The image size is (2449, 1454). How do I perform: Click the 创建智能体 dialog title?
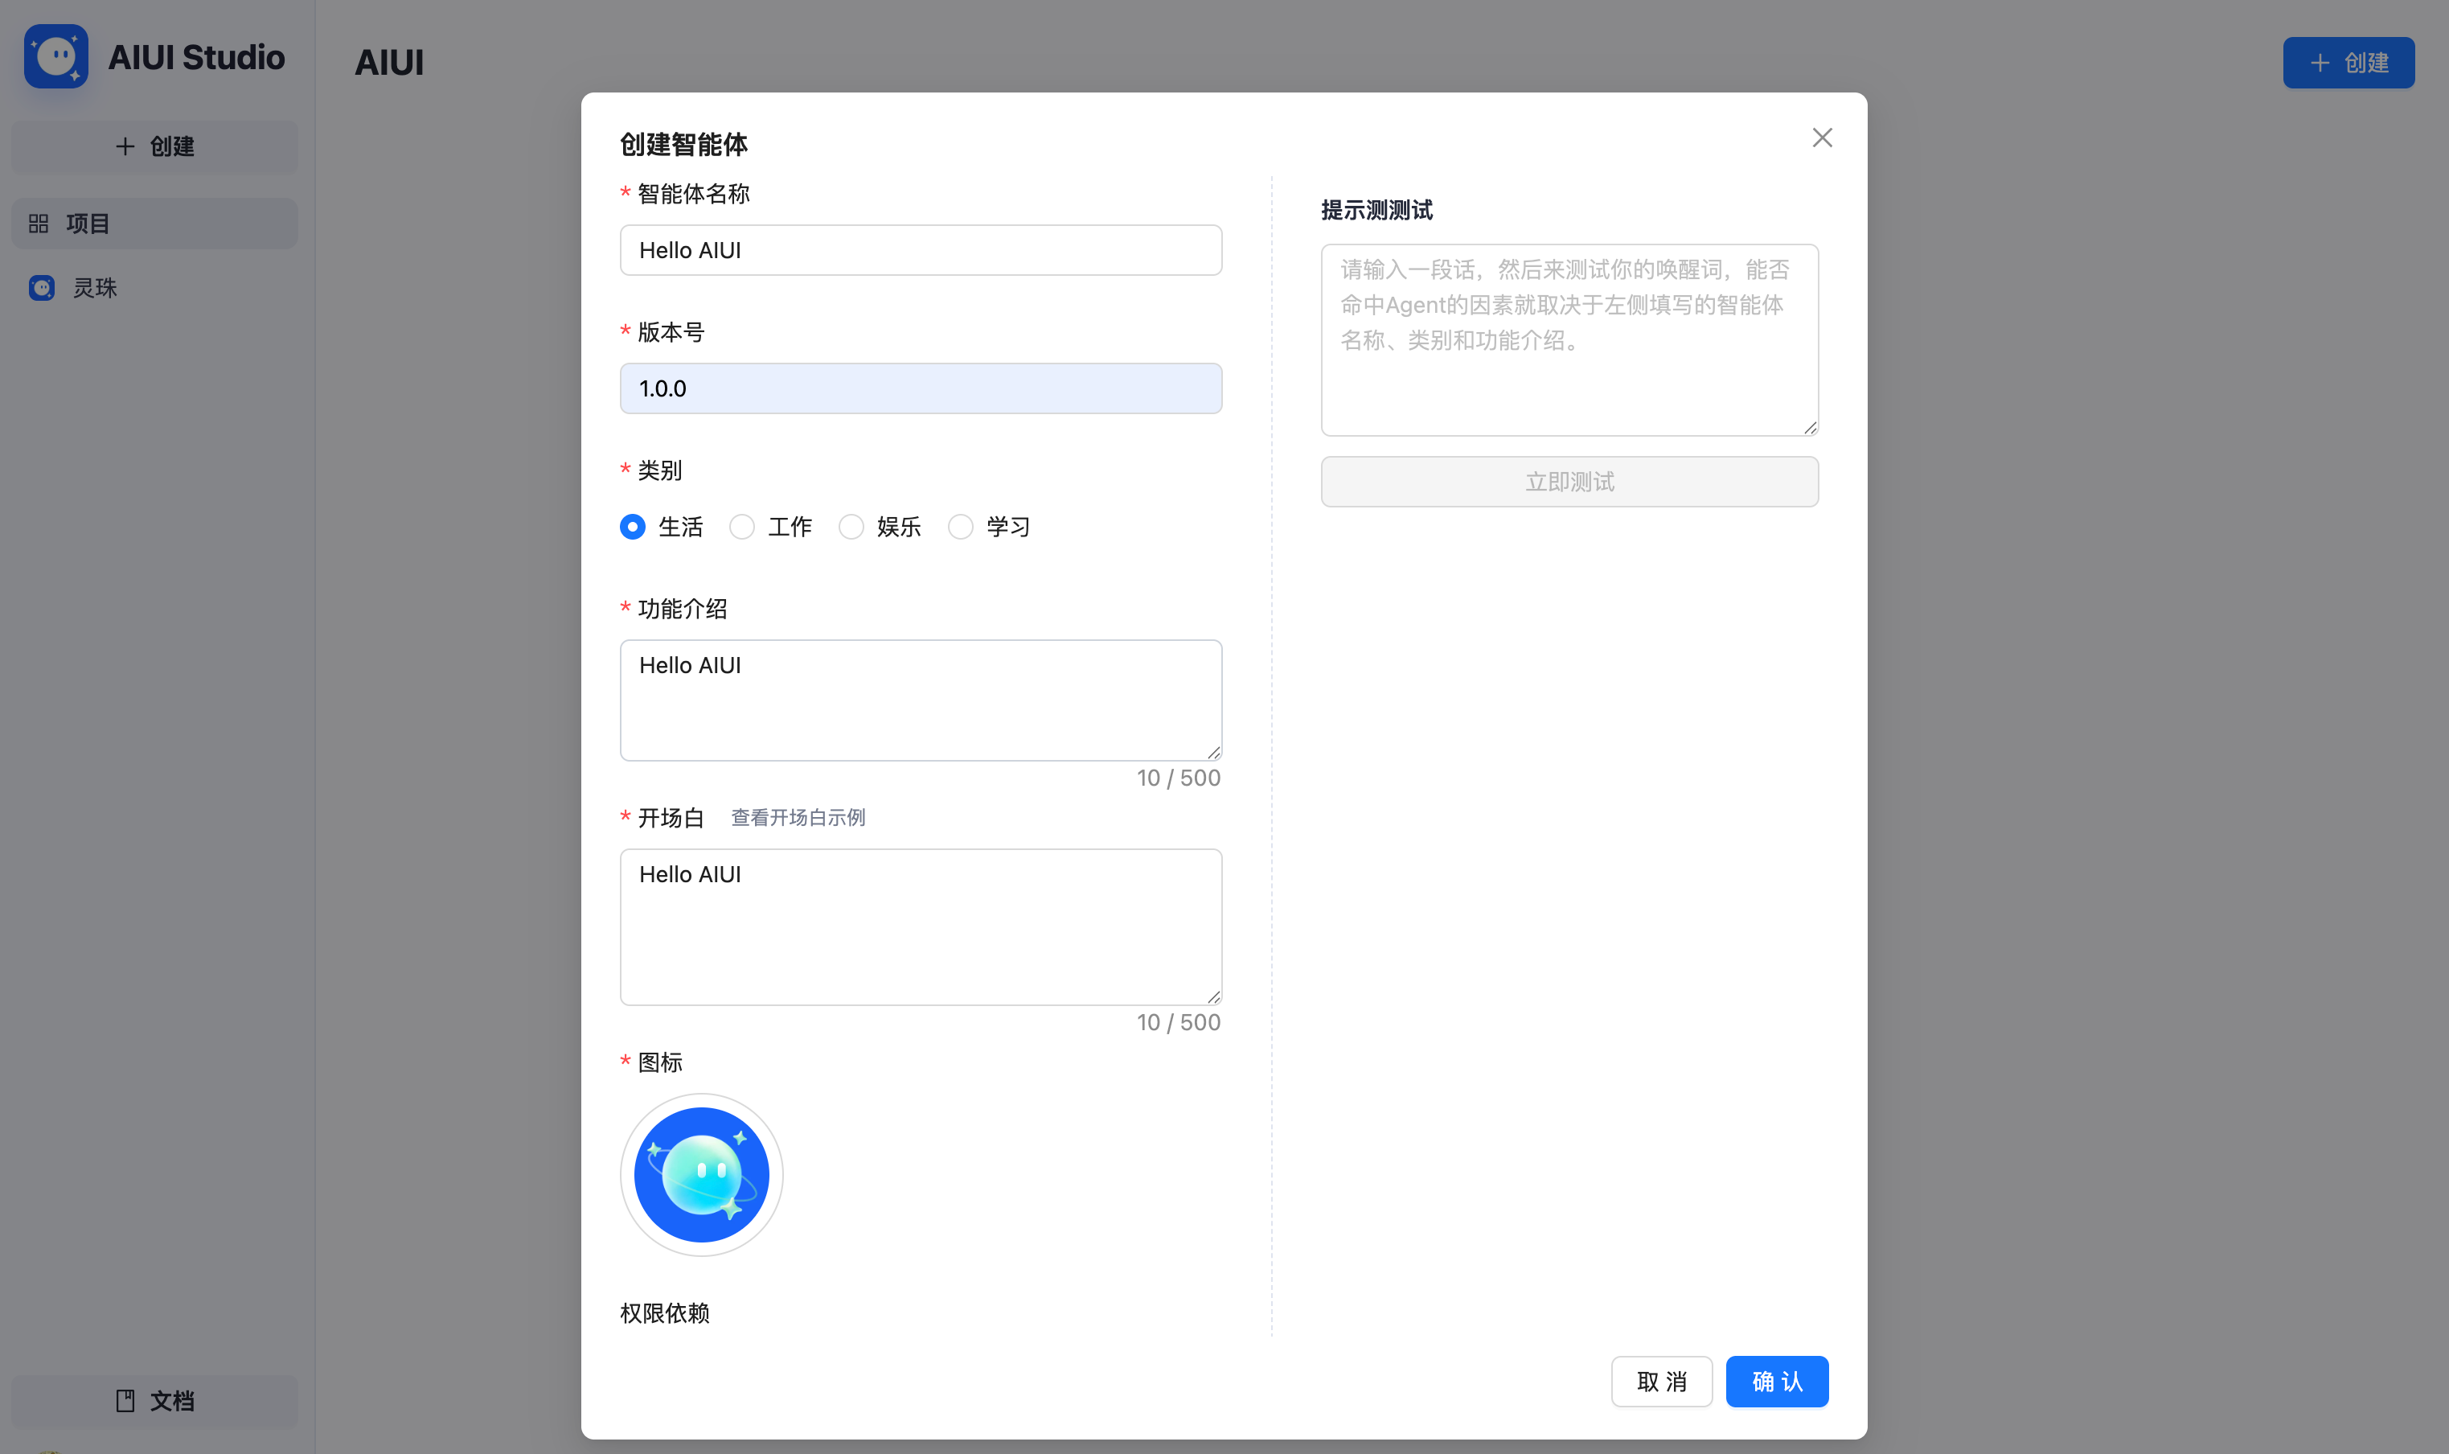point(683,145)
